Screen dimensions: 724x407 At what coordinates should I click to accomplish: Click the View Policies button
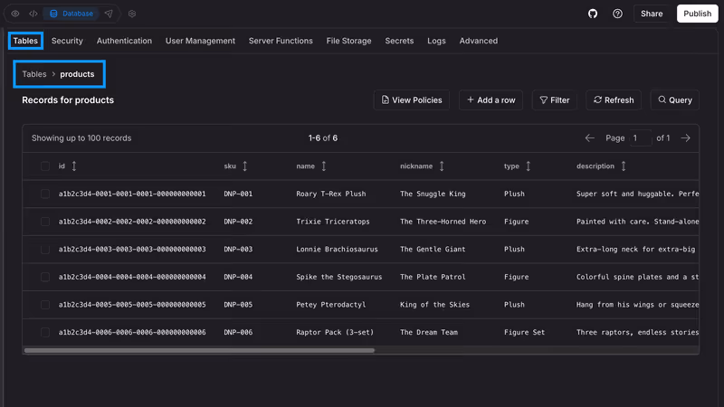point(412,100)
